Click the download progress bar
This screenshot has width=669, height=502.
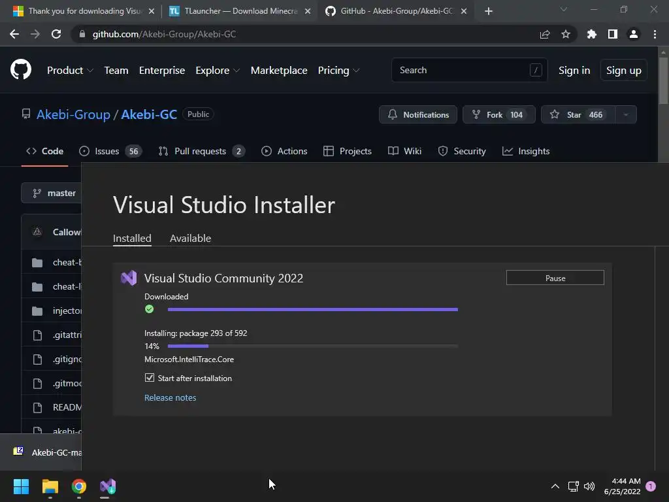[x=313, y=309]
